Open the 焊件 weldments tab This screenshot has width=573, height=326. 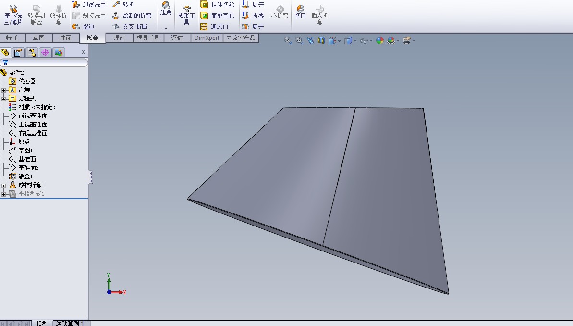(119, 38)
